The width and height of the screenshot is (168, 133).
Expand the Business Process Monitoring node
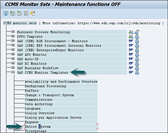(13, 32)
